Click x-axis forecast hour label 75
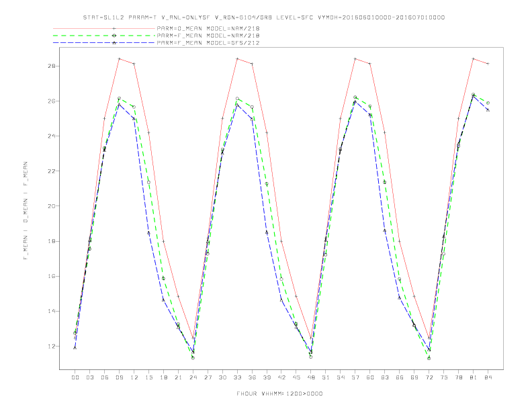The height and width of the screenshot is (411, 532). click(x=444, y=377)
